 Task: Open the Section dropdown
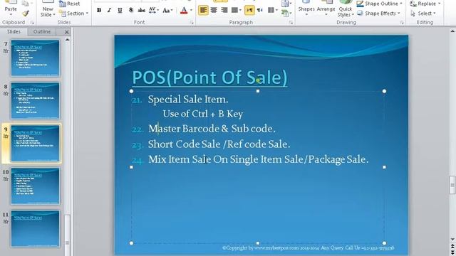[x=74, y=14]
